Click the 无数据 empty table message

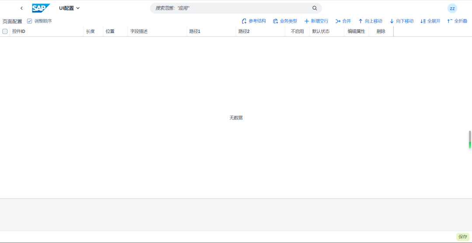(236, 118)
